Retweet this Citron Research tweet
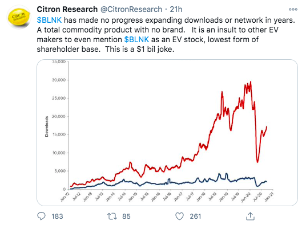The height and width of the screenshot is (225, 306). pos(112,216)
